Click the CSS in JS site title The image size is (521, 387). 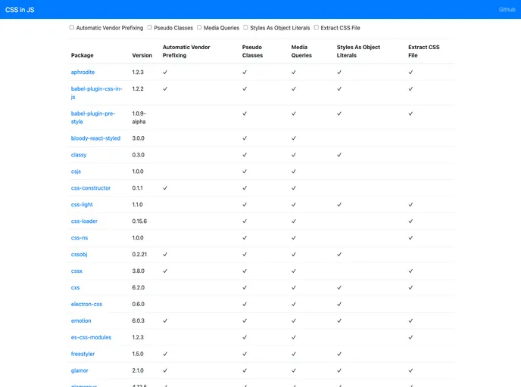coord(20,10)
